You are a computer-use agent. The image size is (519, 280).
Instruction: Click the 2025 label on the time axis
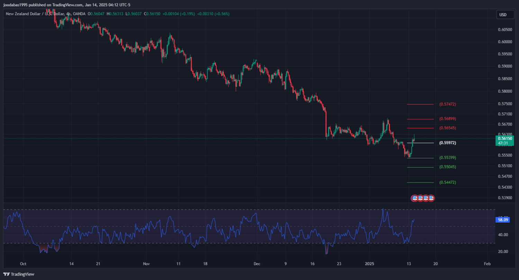[370, 263]
